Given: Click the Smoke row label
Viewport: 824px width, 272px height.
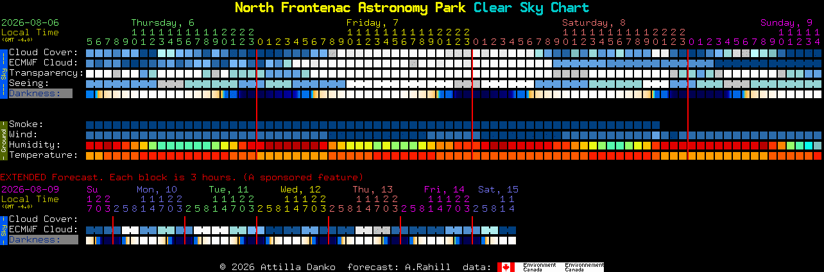Looking at the screenshot, I should 26,124.
